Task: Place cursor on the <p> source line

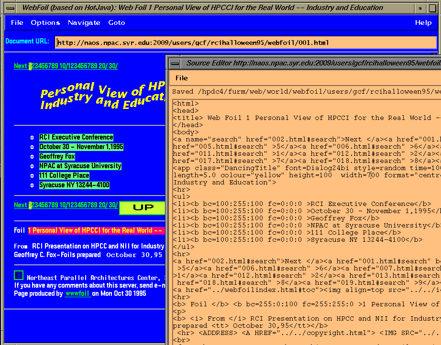Action: 179,311
